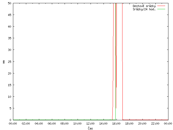This screenshot has height=130, width=173.
Task: Click the 50 value on y-axis
Action: tap(10, 3)
